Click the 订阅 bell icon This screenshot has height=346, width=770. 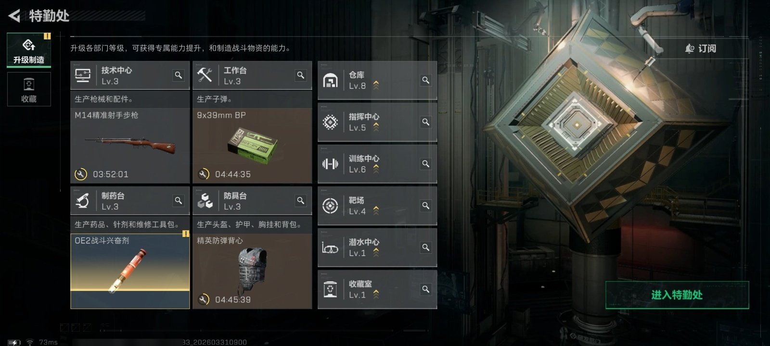pyautogui.click(x=690, y=49)
